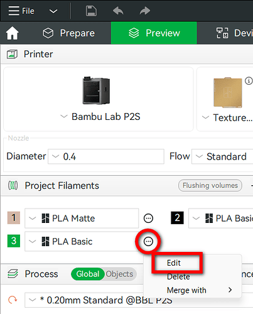Open filament 2 PLA Basic dropdown

(x=221, y=218)
